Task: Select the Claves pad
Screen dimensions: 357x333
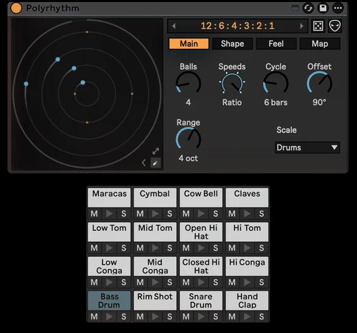Action: (247, 197)
